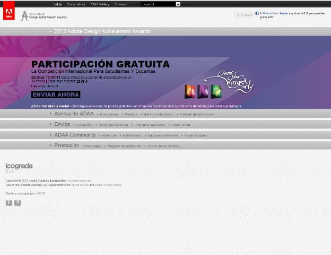Open Contacto in top menu

121,4
